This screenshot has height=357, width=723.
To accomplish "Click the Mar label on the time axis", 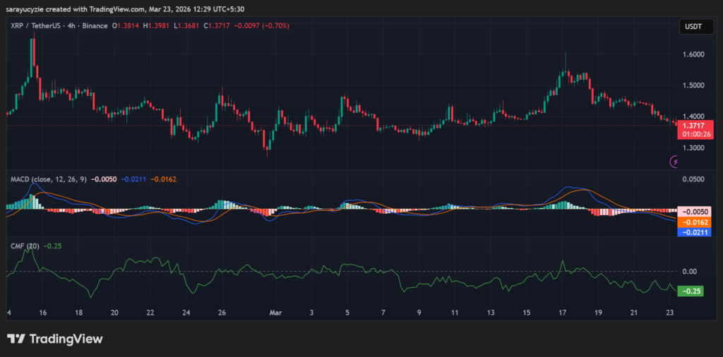I will point(276,312).
